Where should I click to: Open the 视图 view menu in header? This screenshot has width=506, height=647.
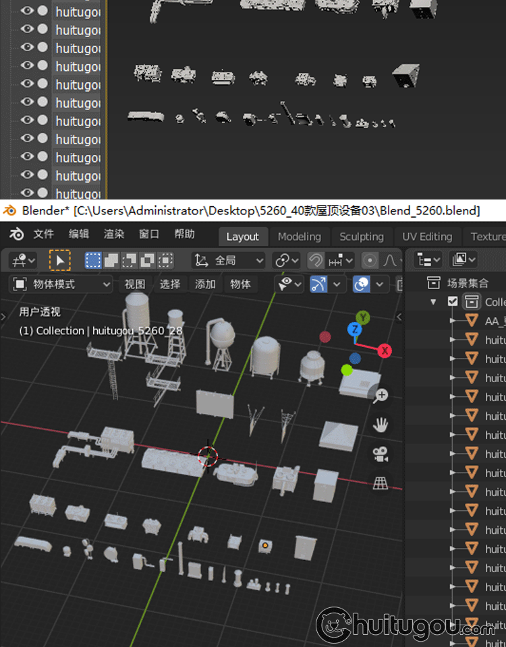[135, 284]
